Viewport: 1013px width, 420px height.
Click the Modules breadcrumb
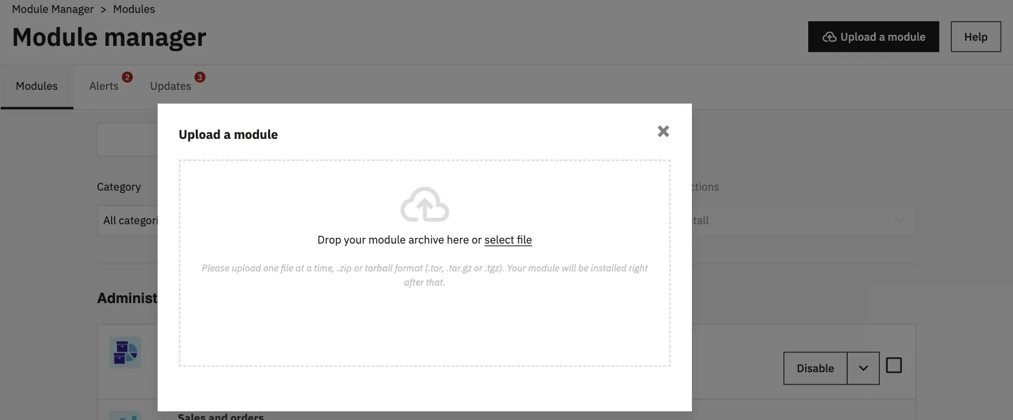tap(134, 9)
